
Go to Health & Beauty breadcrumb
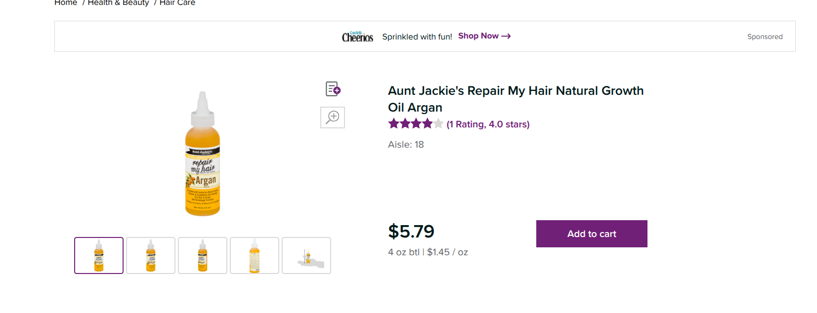tap(118, 3)
